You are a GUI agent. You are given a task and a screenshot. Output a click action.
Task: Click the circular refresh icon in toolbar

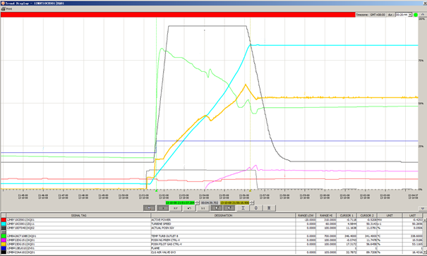click(256, 208)
